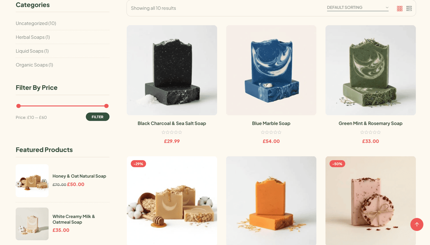
Task: Click the -50% sale badge
Action: (x=337, y=164)
